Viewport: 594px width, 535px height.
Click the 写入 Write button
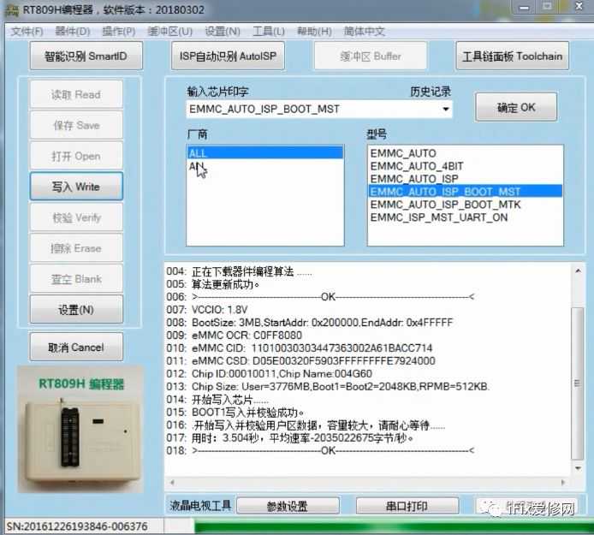[76, 187]
